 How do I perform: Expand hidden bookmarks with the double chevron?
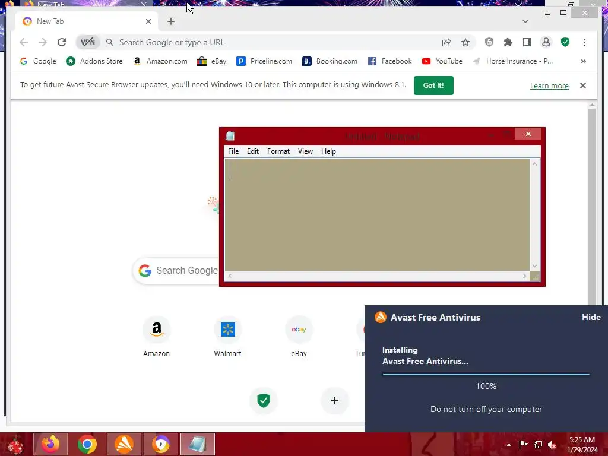(583, 61)
